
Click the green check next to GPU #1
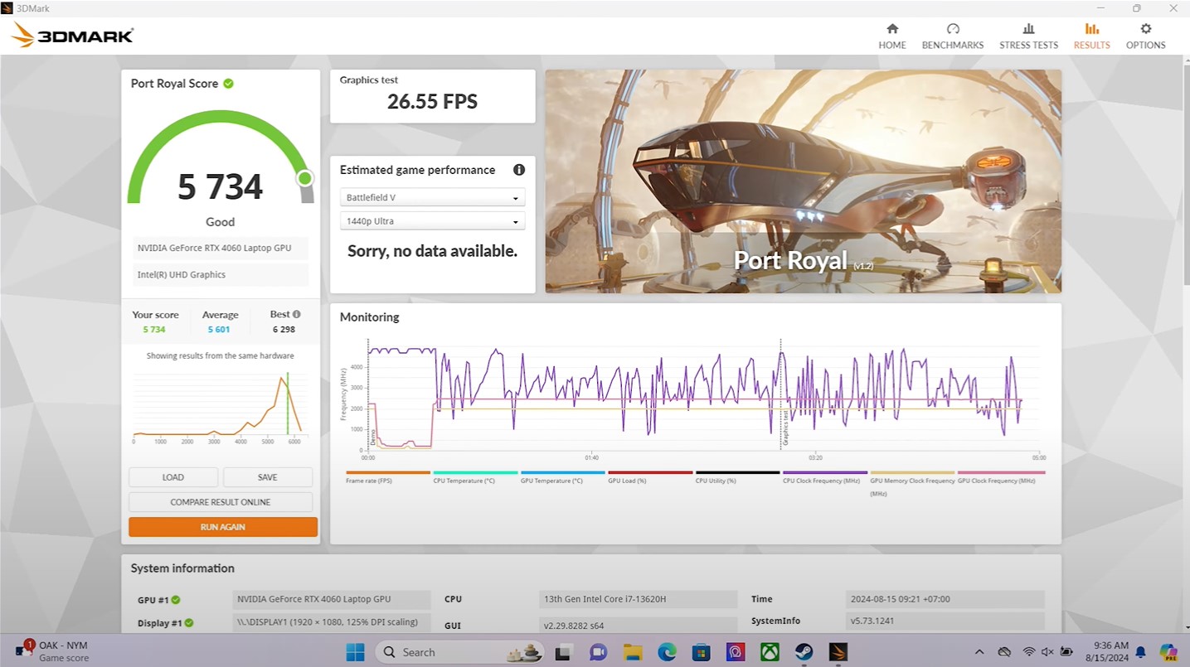point(176,600)
